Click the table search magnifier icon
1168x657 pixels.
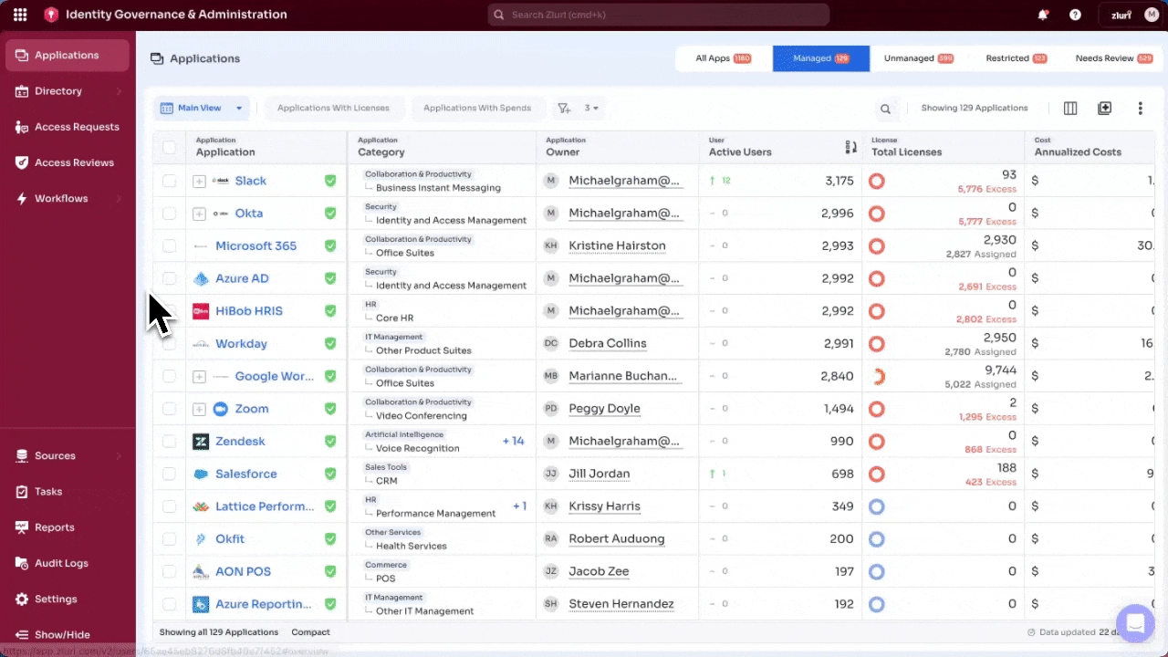coord(885,109)
